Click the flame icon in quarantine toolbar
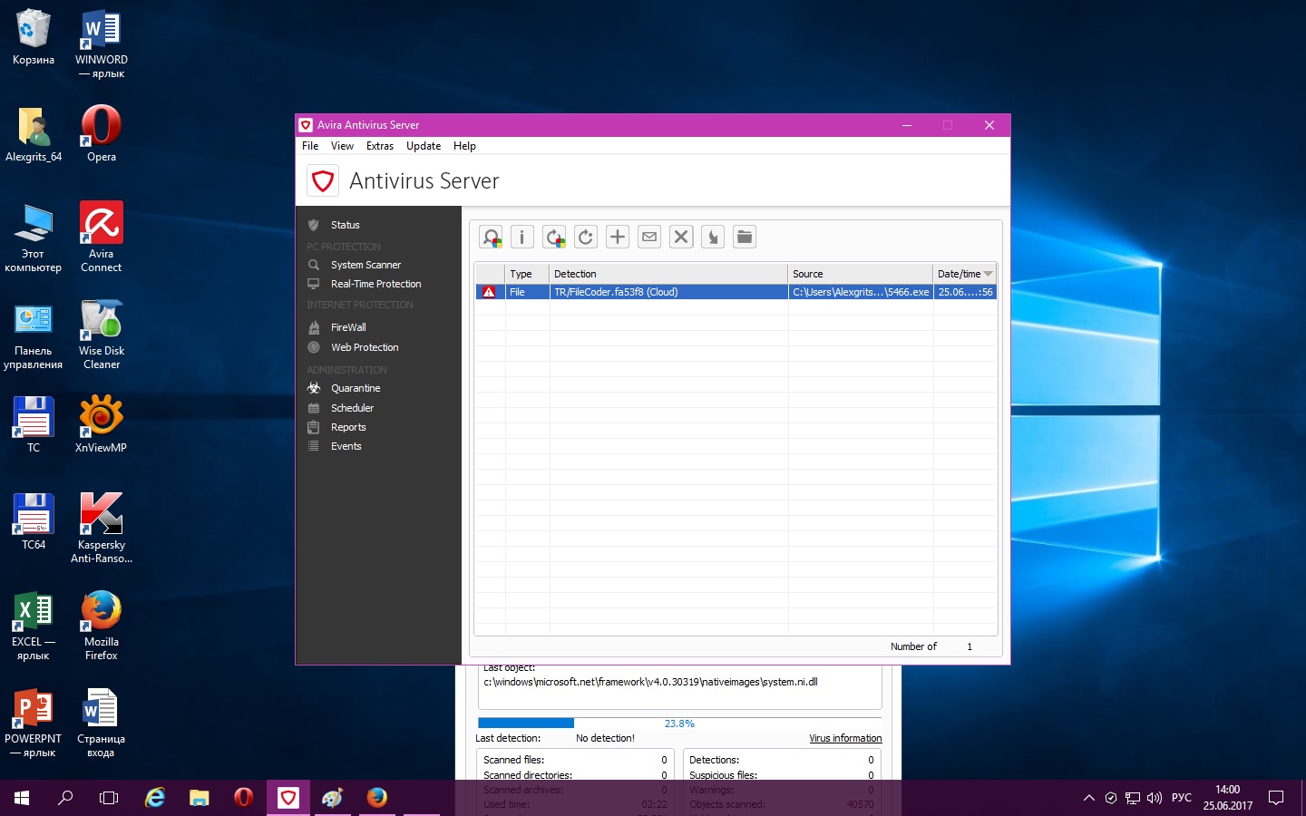The image size is (1306, 816). pos(713,238)
